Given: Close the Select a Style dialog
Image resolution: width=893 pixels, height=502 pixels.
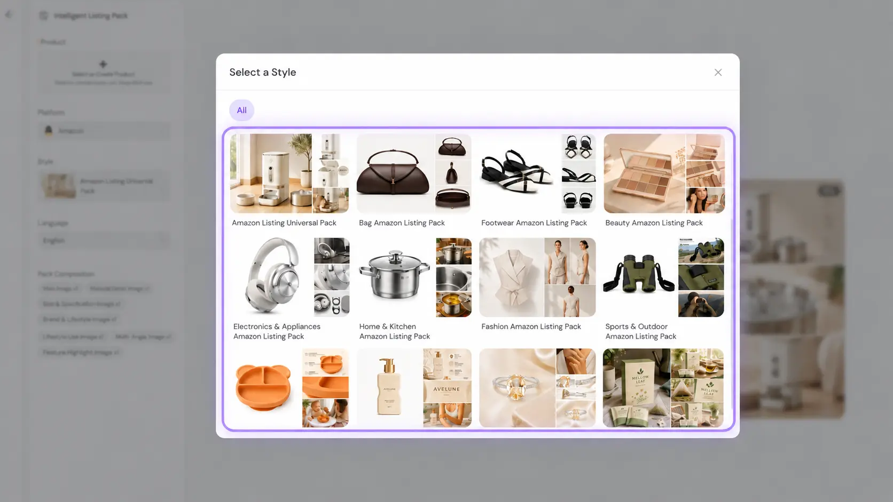Looking at the screenshot, I should pyautogui.click(x=718, y=73).
